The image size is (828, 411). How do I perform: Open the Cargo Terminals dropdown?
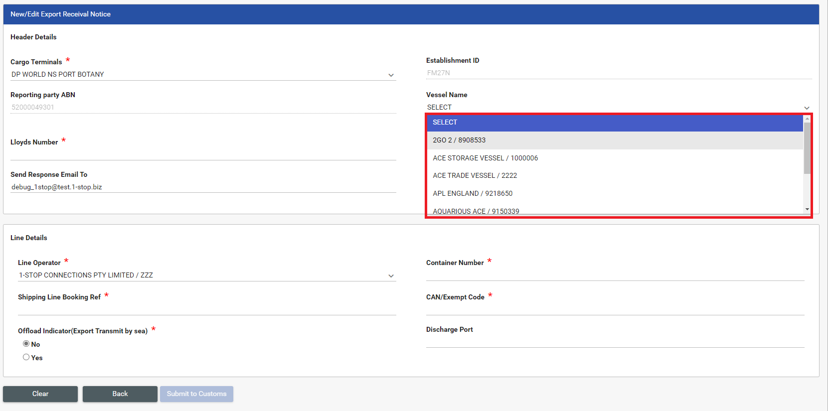click(203, 75)
